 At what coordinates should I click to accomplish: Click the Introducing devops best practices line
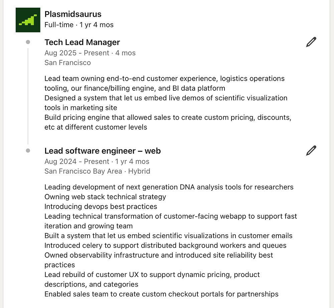click(101, 206)
